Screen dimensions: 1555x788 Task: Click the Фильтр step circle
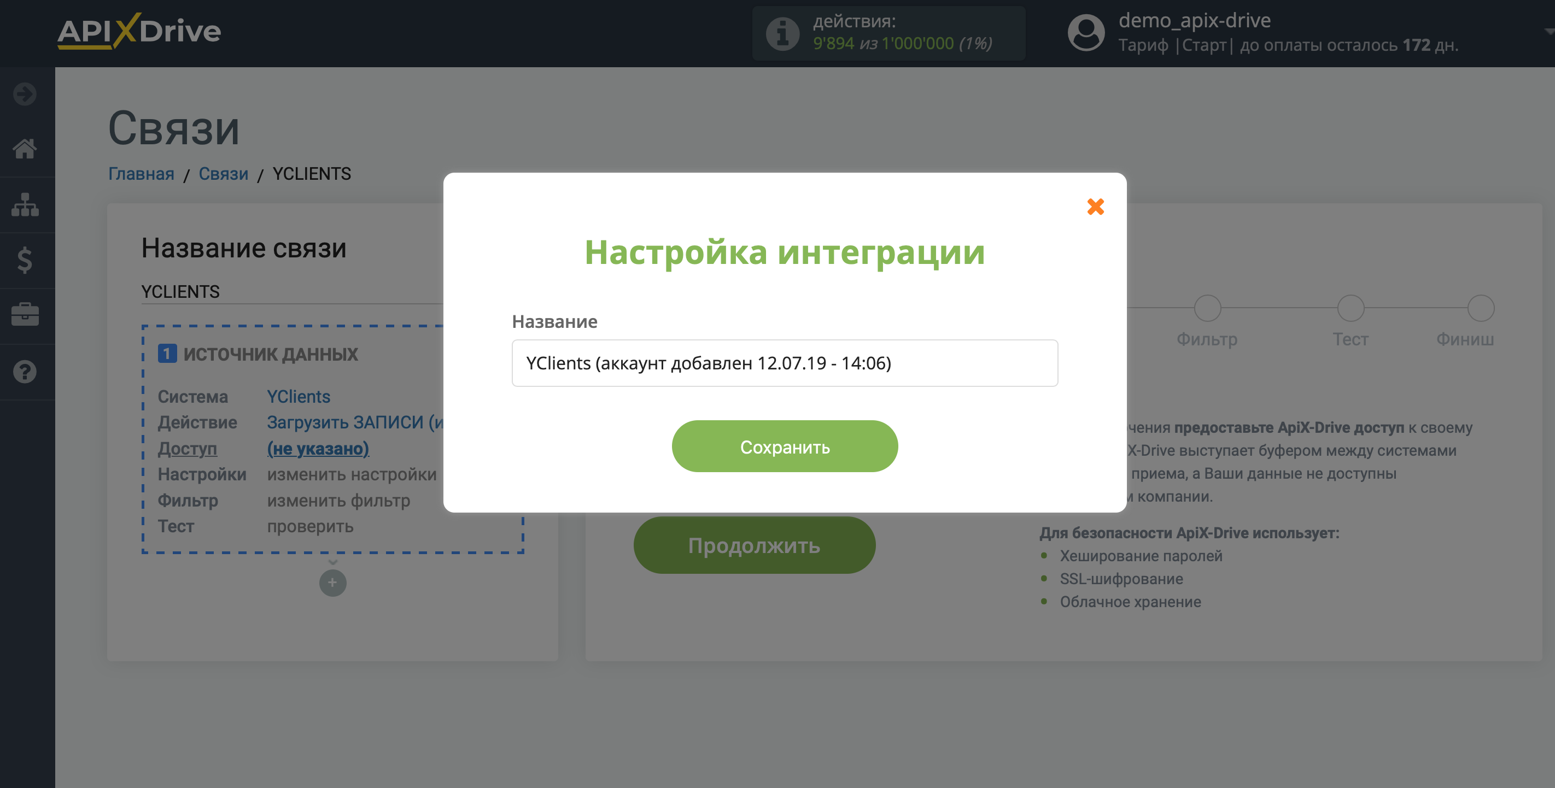(1207, 308)
